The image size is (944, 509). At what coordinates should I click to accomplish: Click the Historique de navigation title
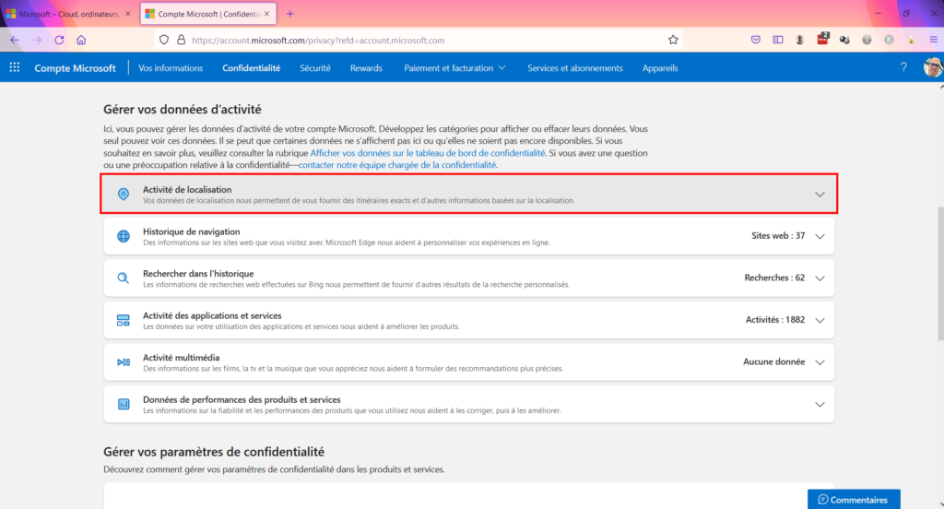coord(191,231)
